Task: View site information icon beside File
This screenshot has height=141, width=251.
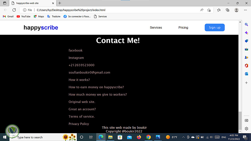Action: click(25, 10)
